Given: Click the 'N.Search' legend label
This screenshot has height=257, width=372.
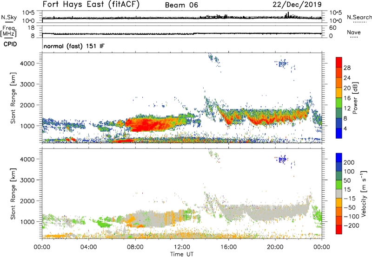Looking at the screenshot, I should click(359, 17).
